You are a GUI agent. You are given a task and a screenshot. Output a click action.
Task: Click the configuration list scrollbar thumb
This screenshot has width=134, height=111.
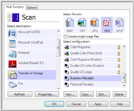[124, 78]
